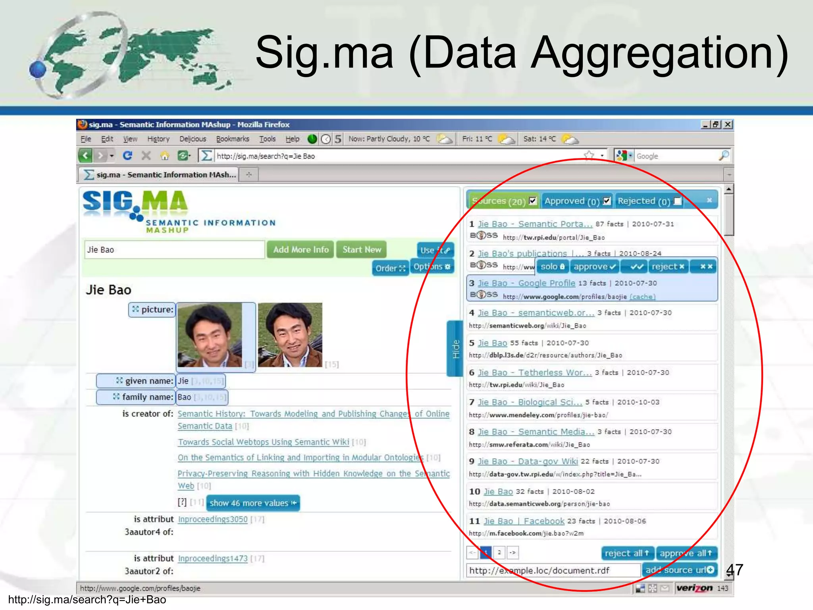Click Saturday forecast weather icon
813x610 pixels.
tap(570, 139)
